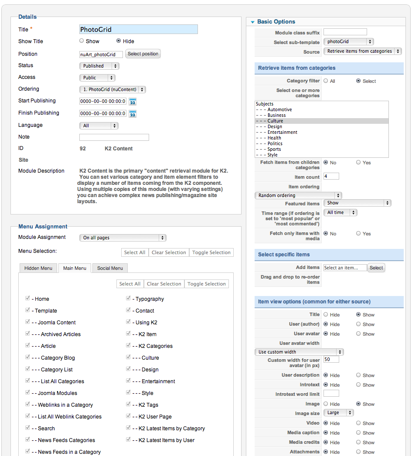Toggle the K2 Tags checkbox

128,404
